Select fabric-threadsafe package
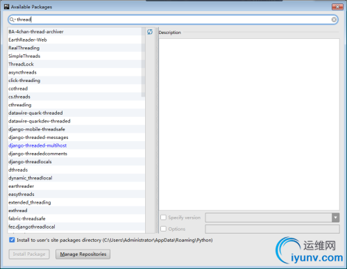This screenshot has height=269, width=347. click(76, 218)
